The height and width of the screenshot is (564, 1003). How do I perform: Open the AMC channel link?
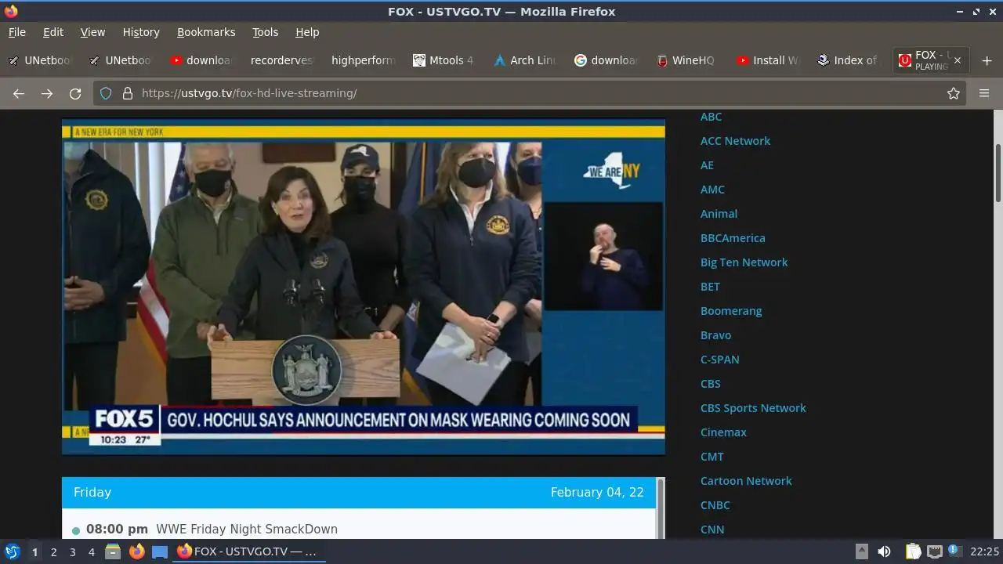coord(712,190)
